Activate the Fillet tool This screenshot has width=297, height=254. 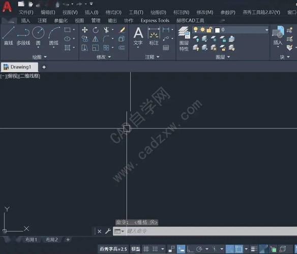(106, 39)
